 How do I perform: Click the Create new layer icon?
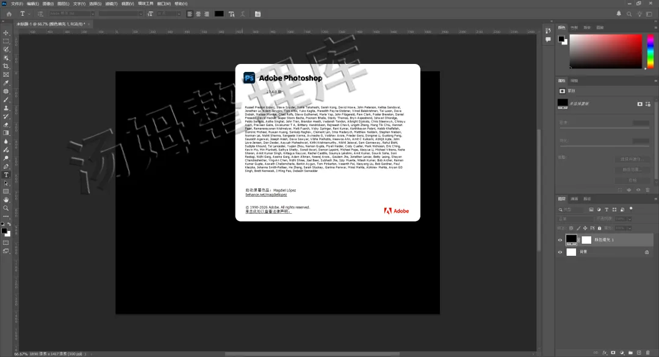pyautogui.click(x=639, y=353)
